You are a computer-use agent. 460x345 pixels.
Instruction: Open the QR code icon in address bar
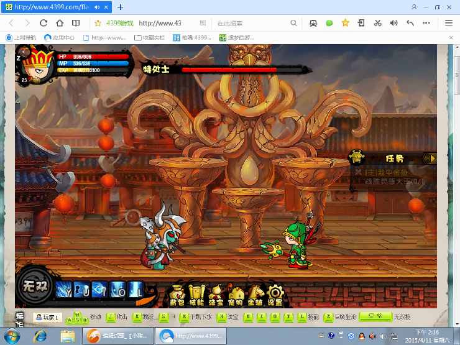203,23
